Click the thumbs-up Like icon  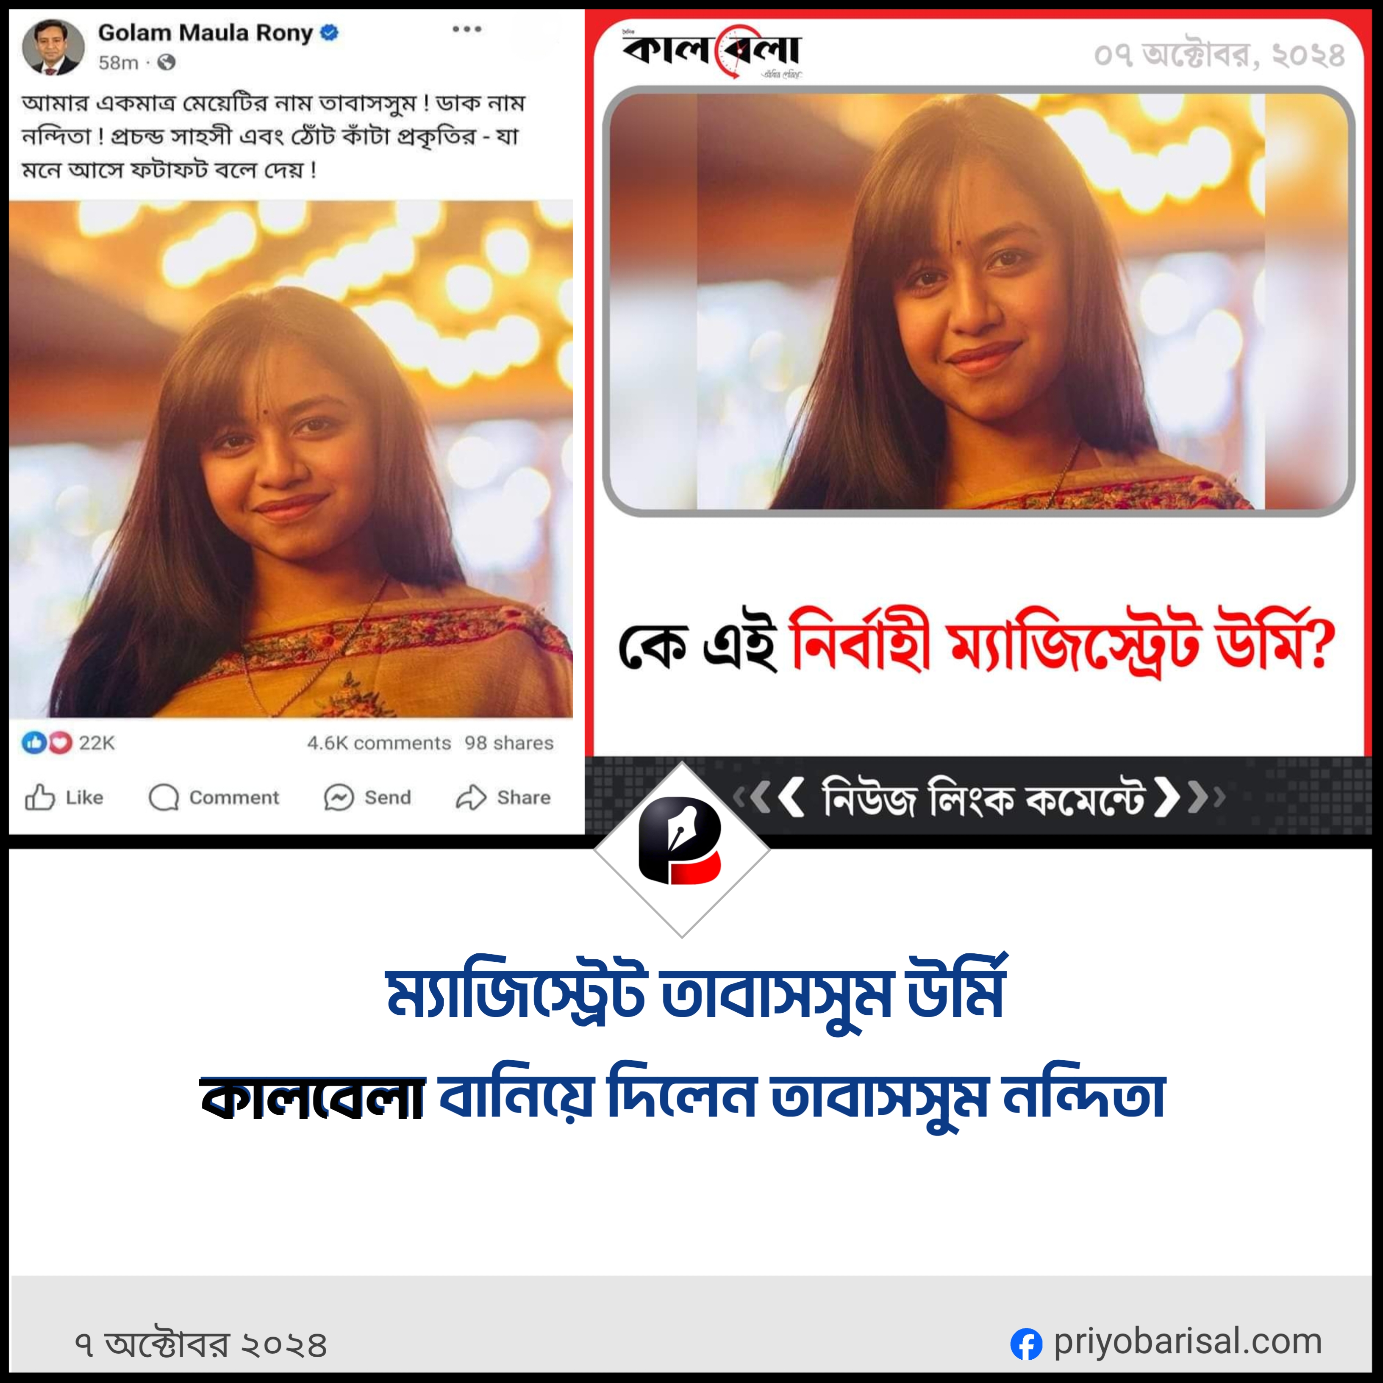point(40,797)
